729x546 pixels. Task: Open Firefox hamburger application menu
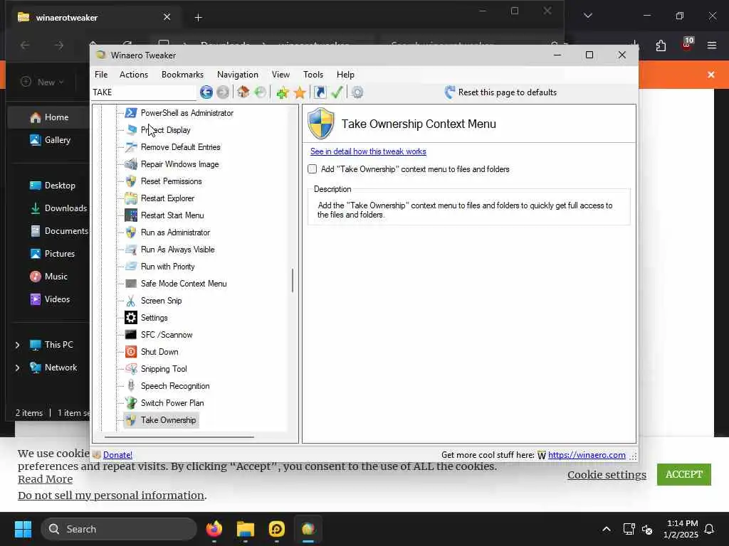coord(712,45)
